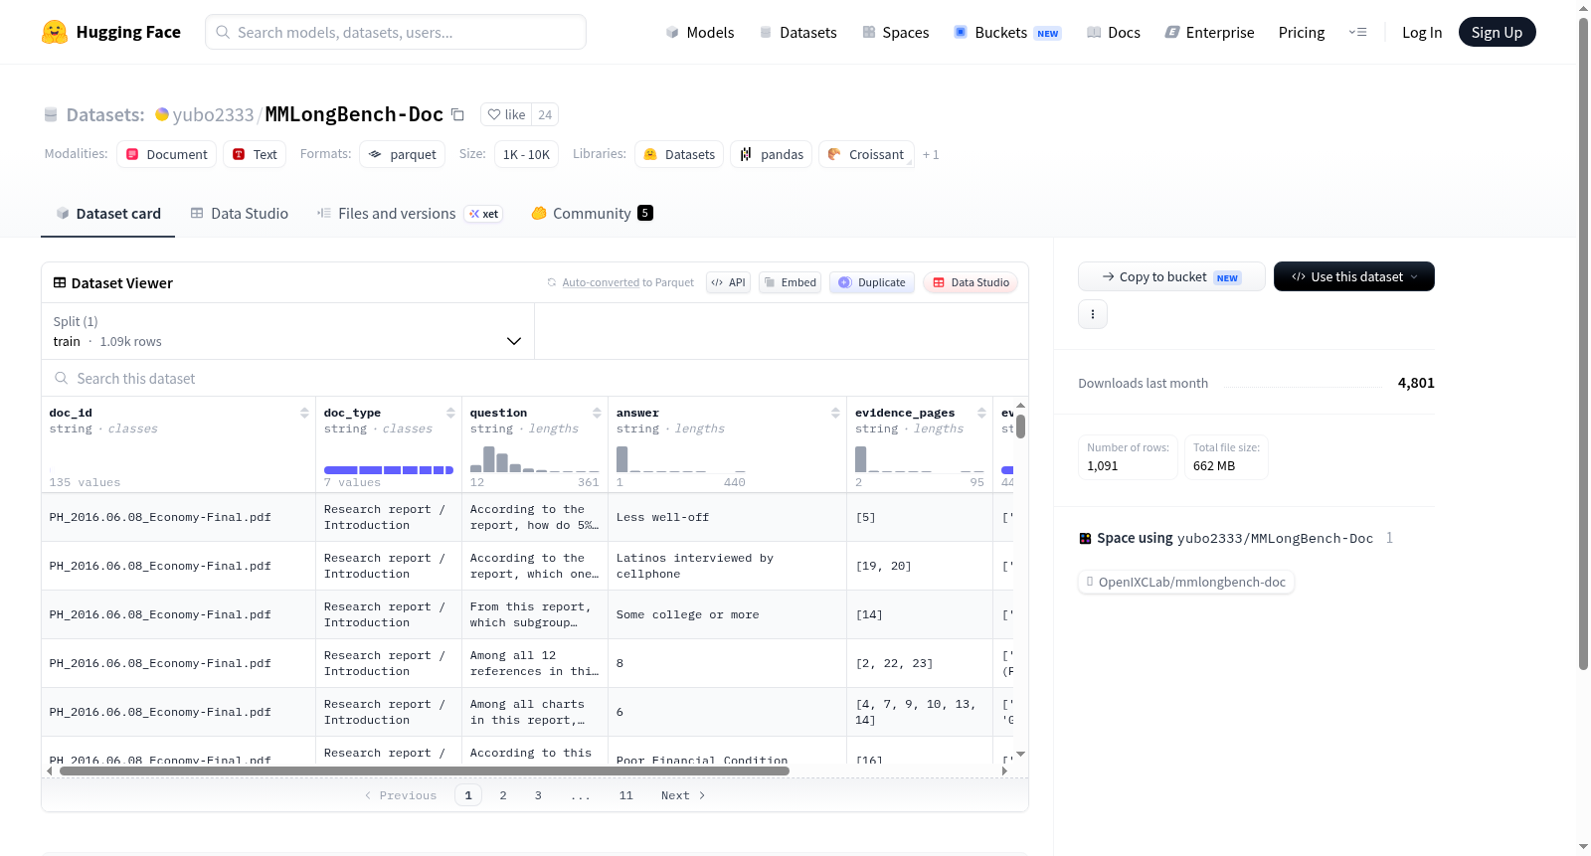Screen dimensions: 1591x856
Task: Open the navigation overflow menu icon
Action: [x=1357, y=32]
